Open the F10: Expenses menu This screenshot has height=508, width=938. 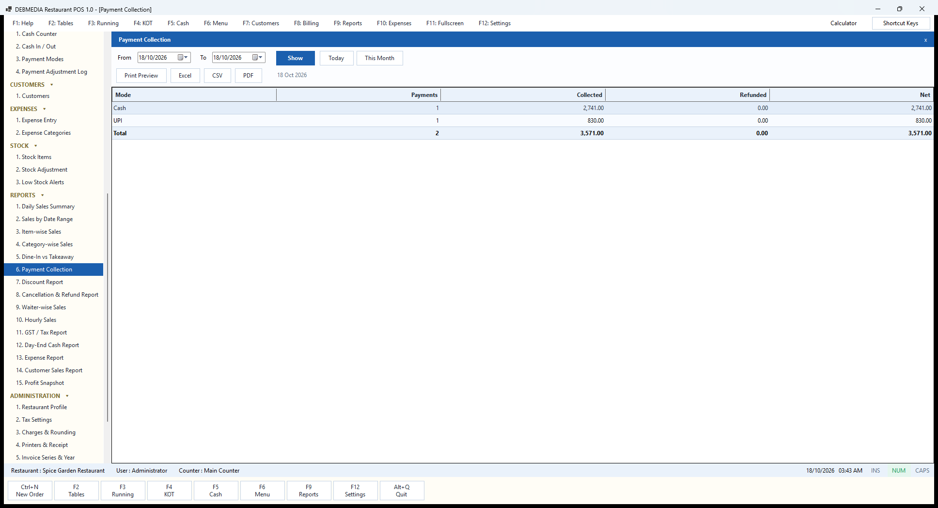pyautogui.click(x=394, y=23)
